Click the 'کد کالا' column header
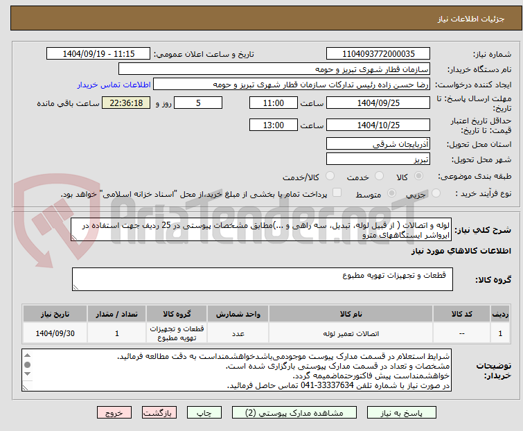This screenshot has height=431, width=523. tap(461, 314)
